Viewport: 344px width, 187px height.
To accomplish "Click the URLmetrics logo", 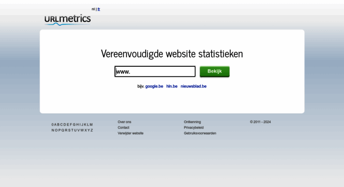I will point(67,20).
